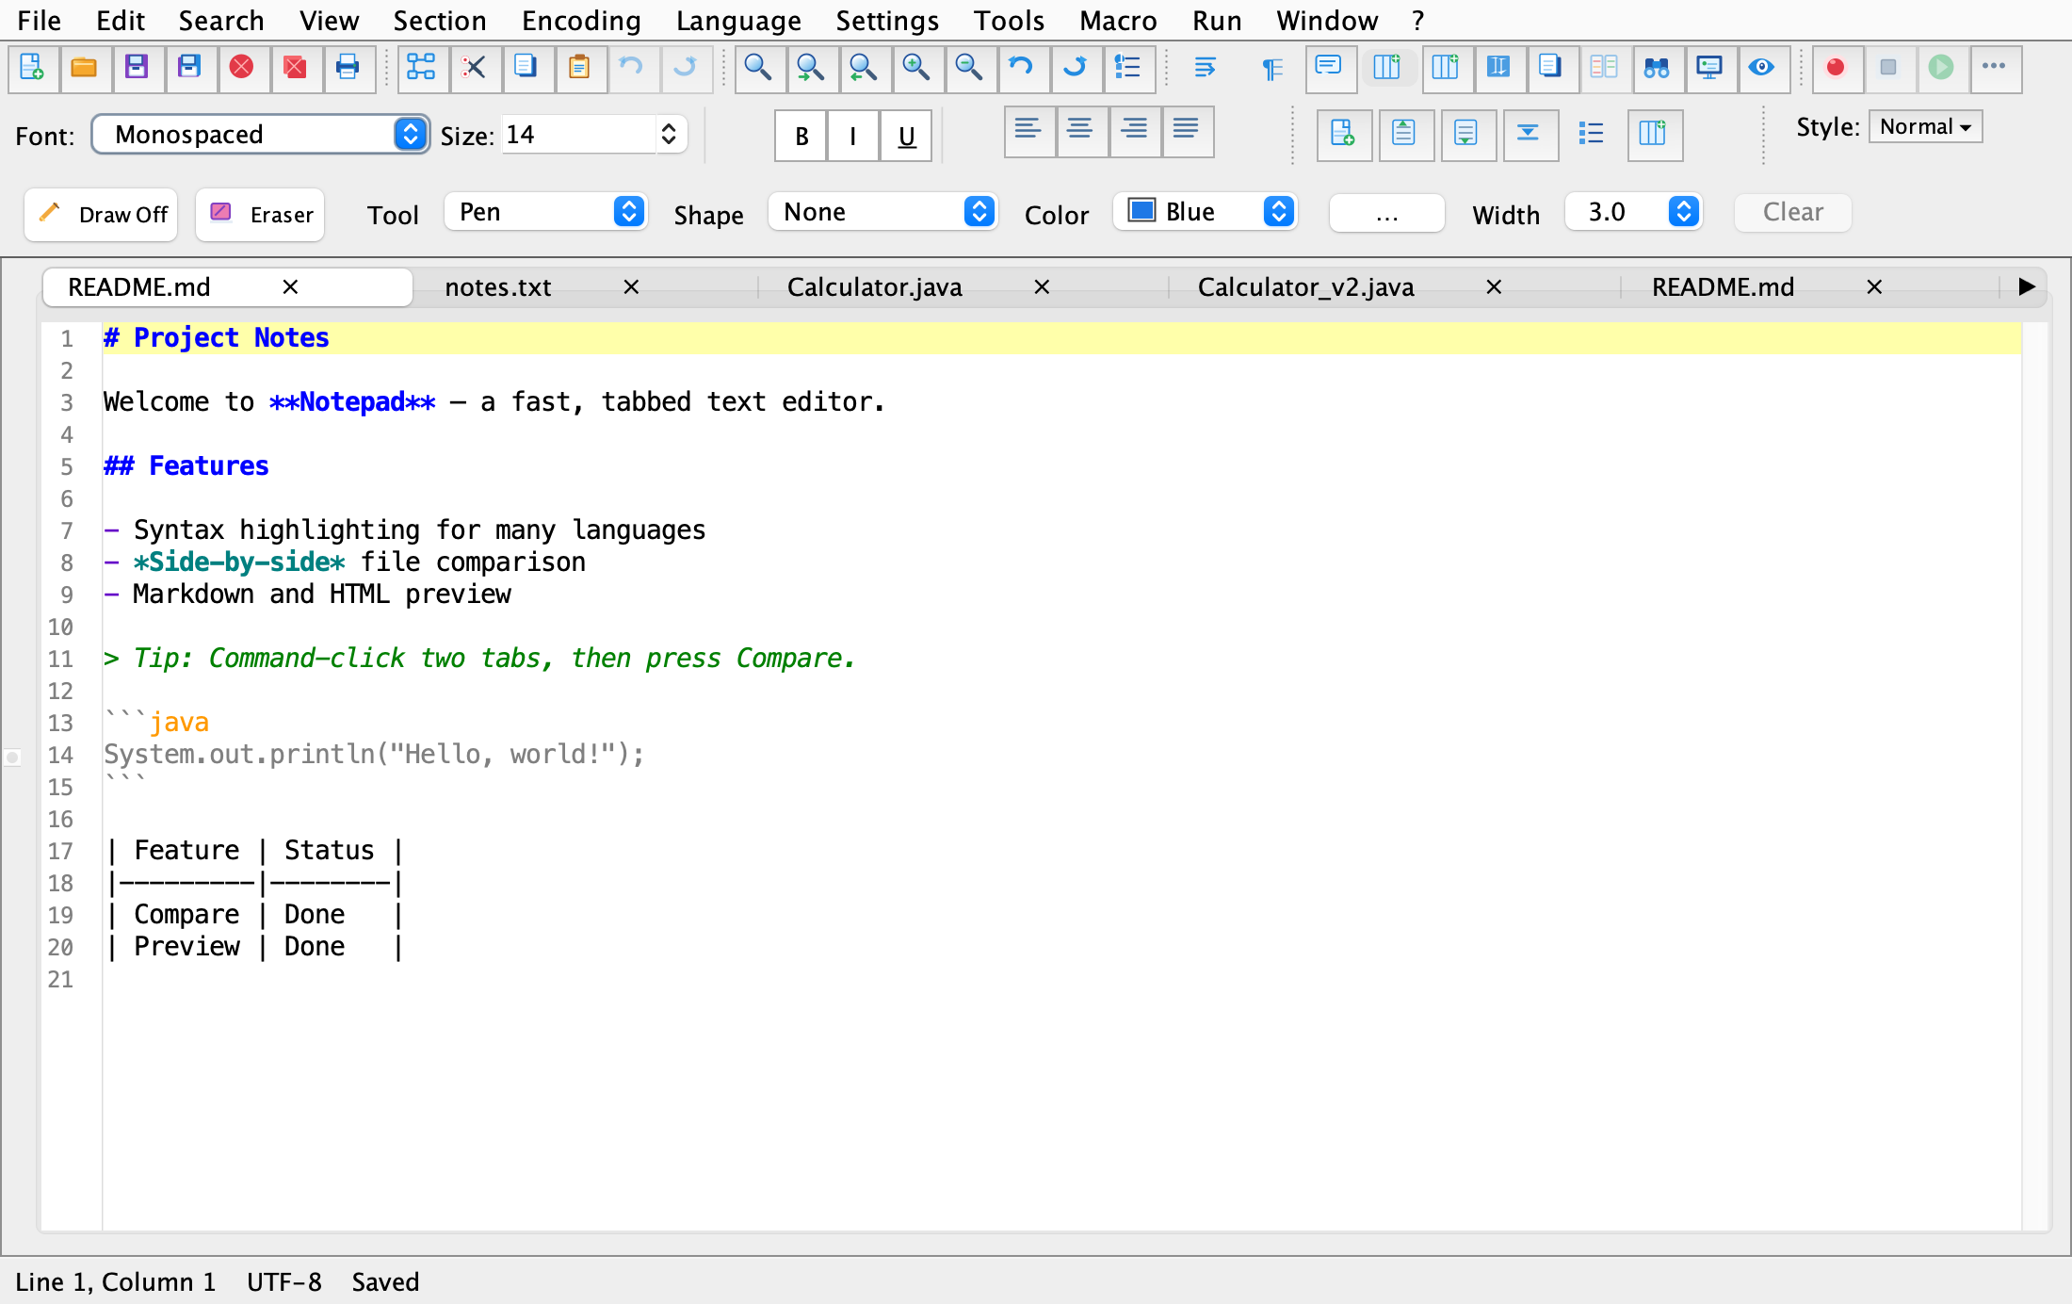Screen dimensions: 2072x1304
Task: Click line number 14 in the gutter
Action: point(60,755)
